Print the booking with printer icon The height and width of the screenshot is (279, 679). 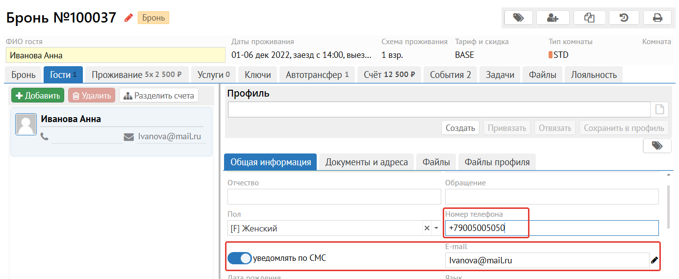coord(657,18)
